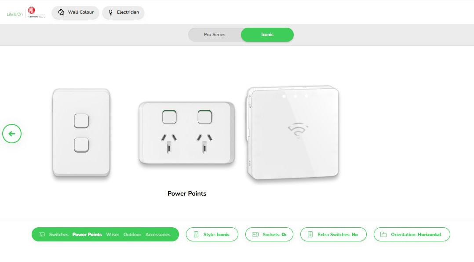Screen dimensions: 474x262
Task: Open the Style: Iconic selector
Action: [212, 234]
